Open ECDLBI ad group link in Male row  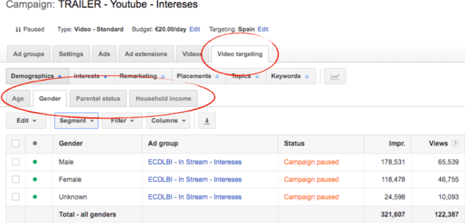[195, 162]
